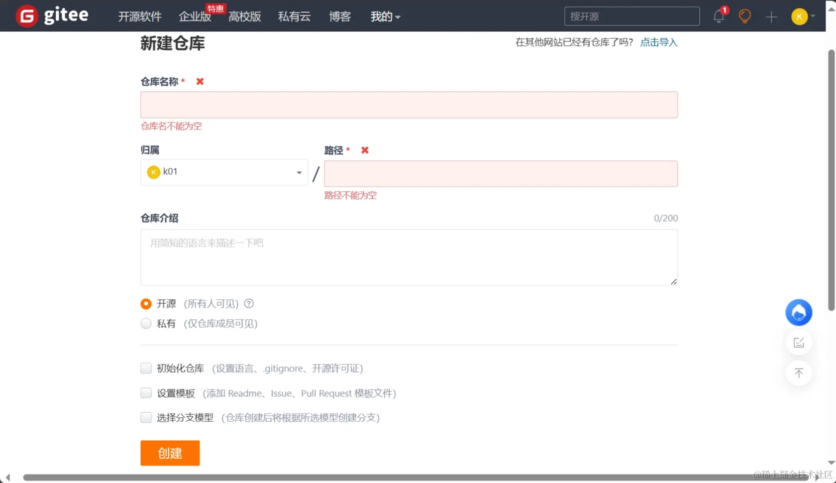Viewport: 836px width, 483px height.
Task: Select 企业版 in the top menu
Action: tap(195, 16)
